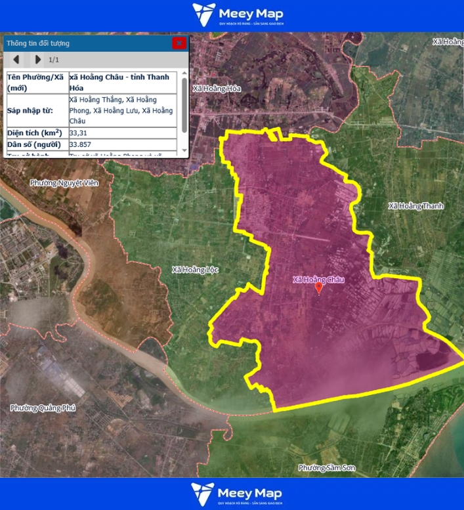Click the Thông tin đối tượng title bar
Screen dimensions: 464x510
coord(85,43)
